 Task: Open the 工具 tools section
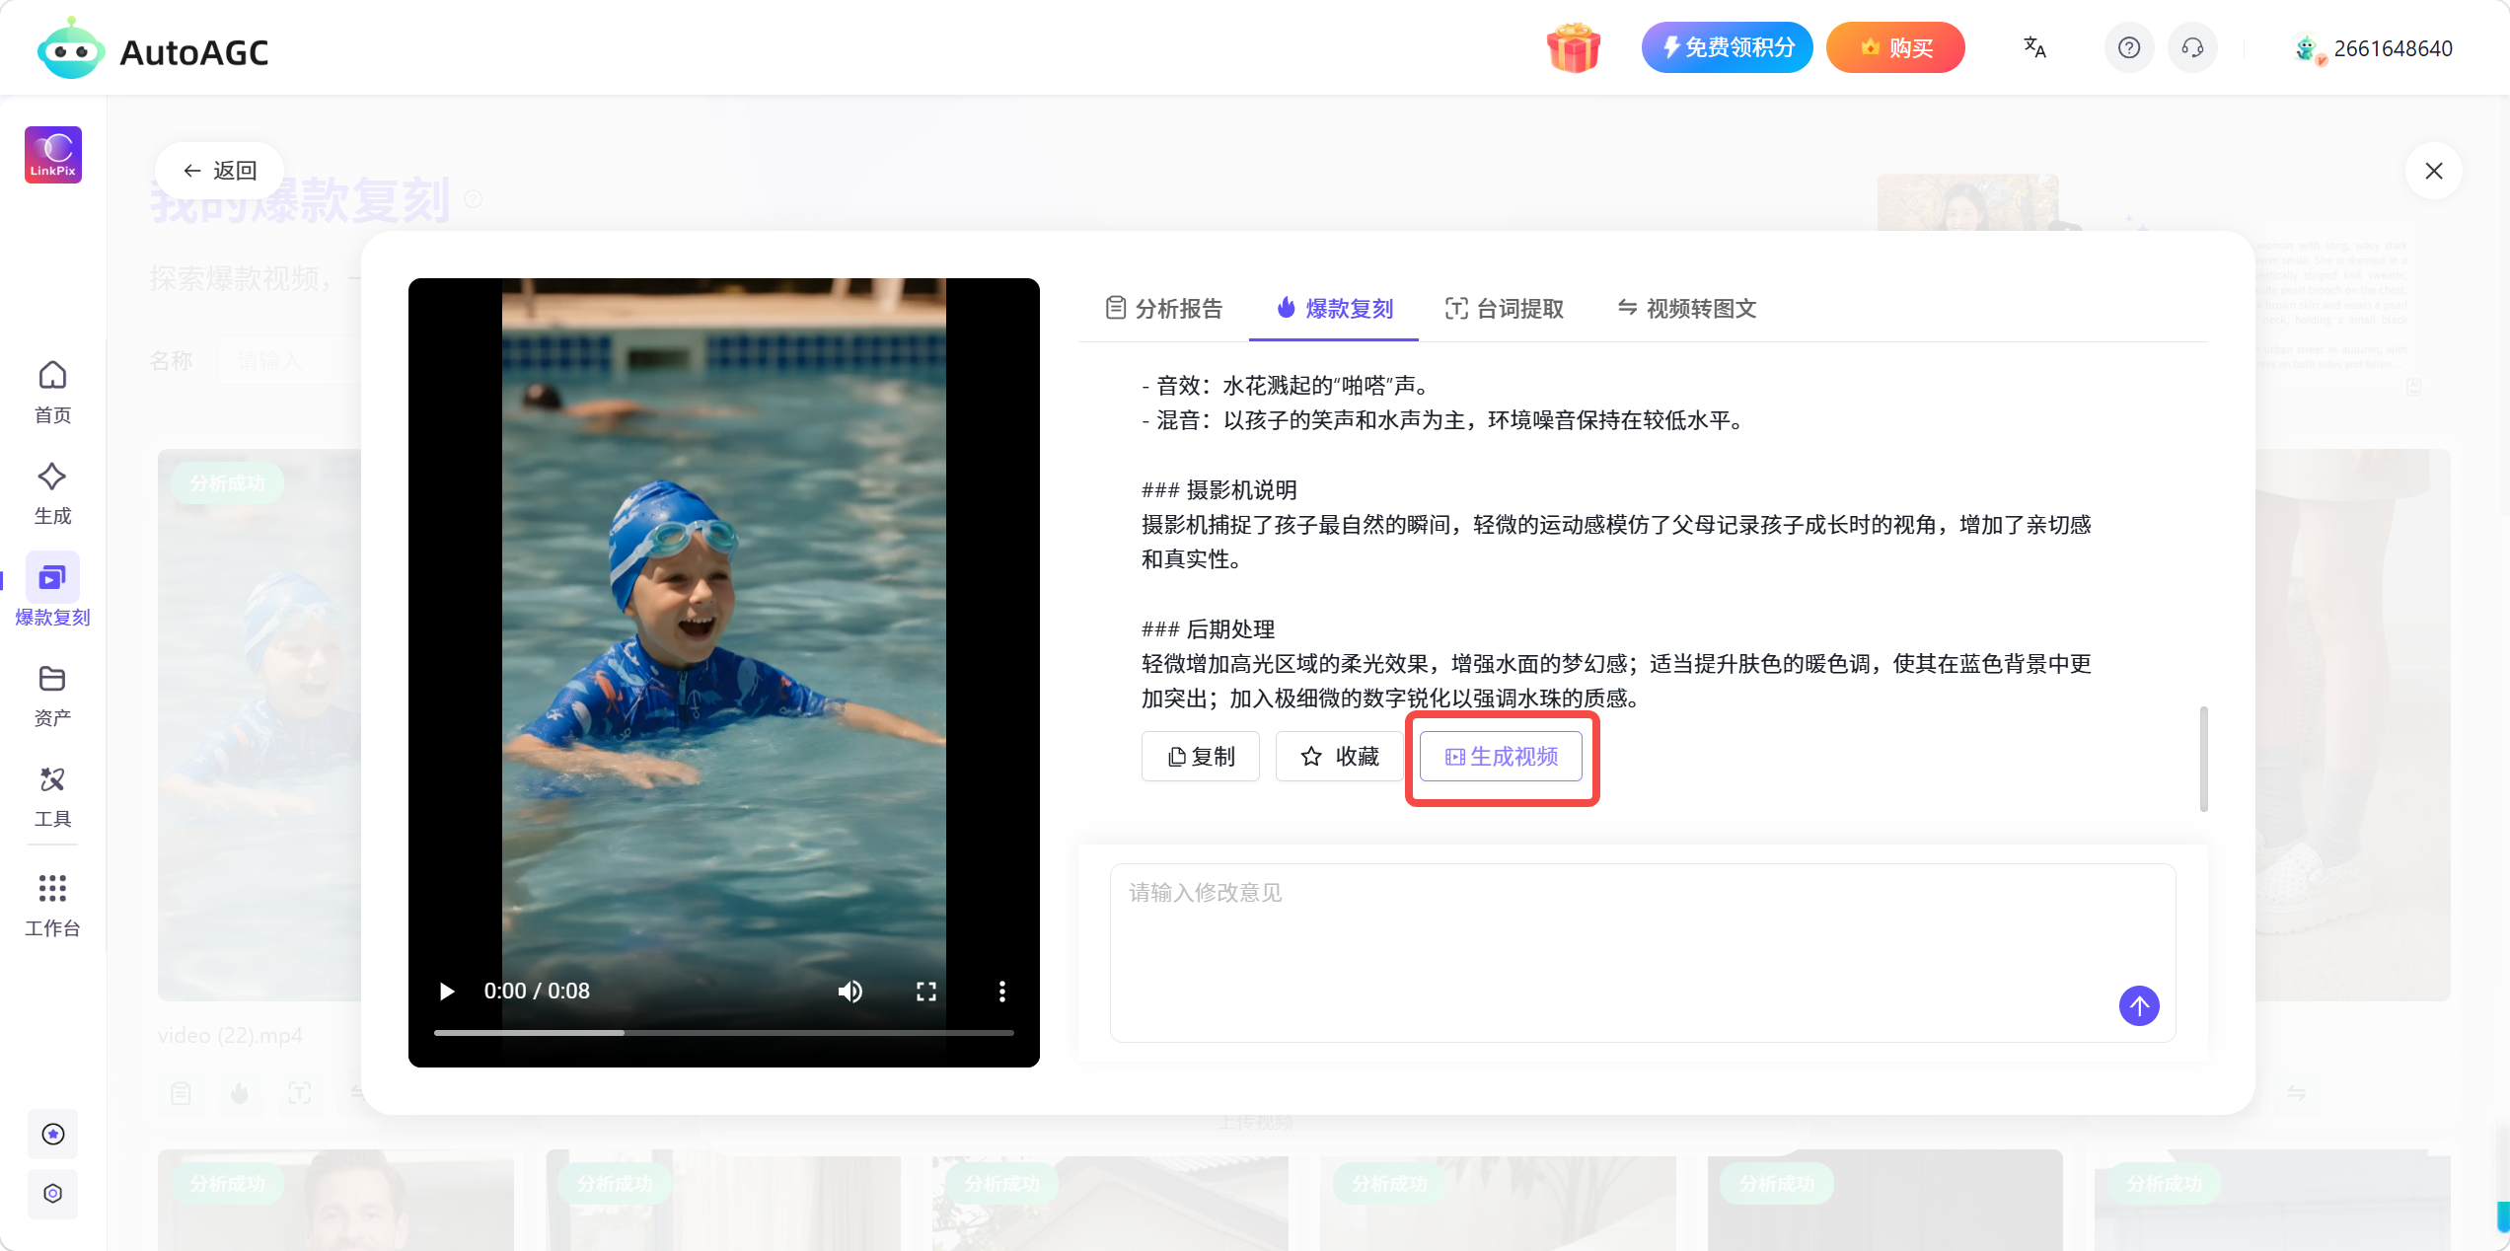tap(52, 796)
